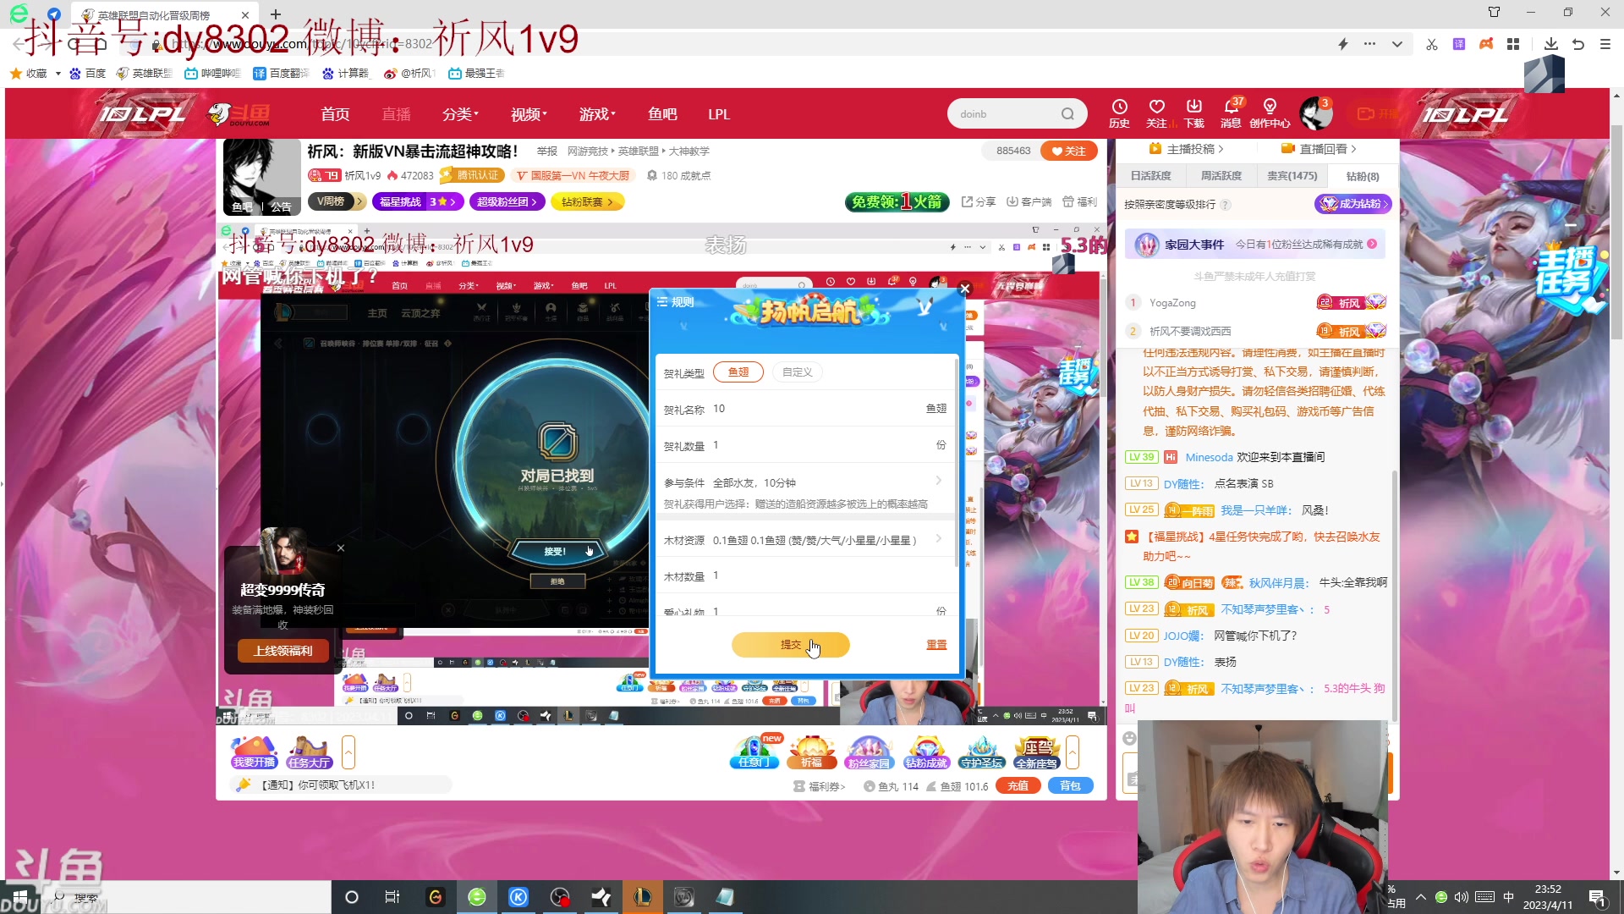Expand the right activity bar arrow beside 全新座驾

(1073, 752)
